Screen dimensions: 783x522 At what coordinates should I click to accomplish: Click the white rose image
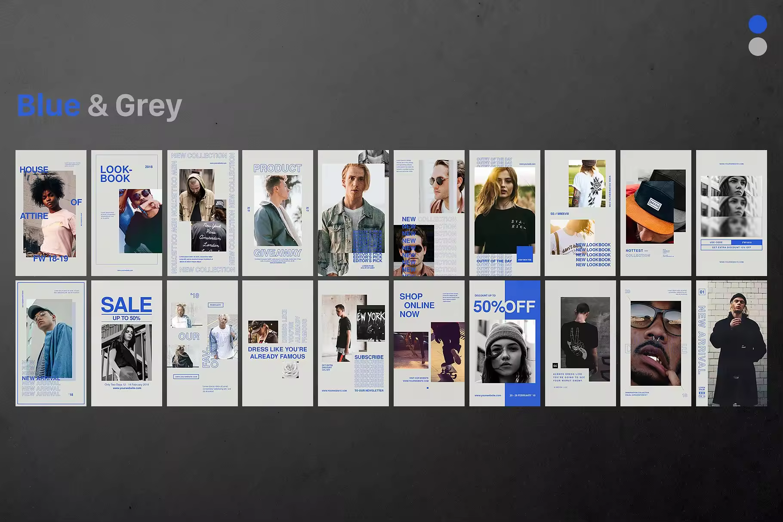point(290,369)
